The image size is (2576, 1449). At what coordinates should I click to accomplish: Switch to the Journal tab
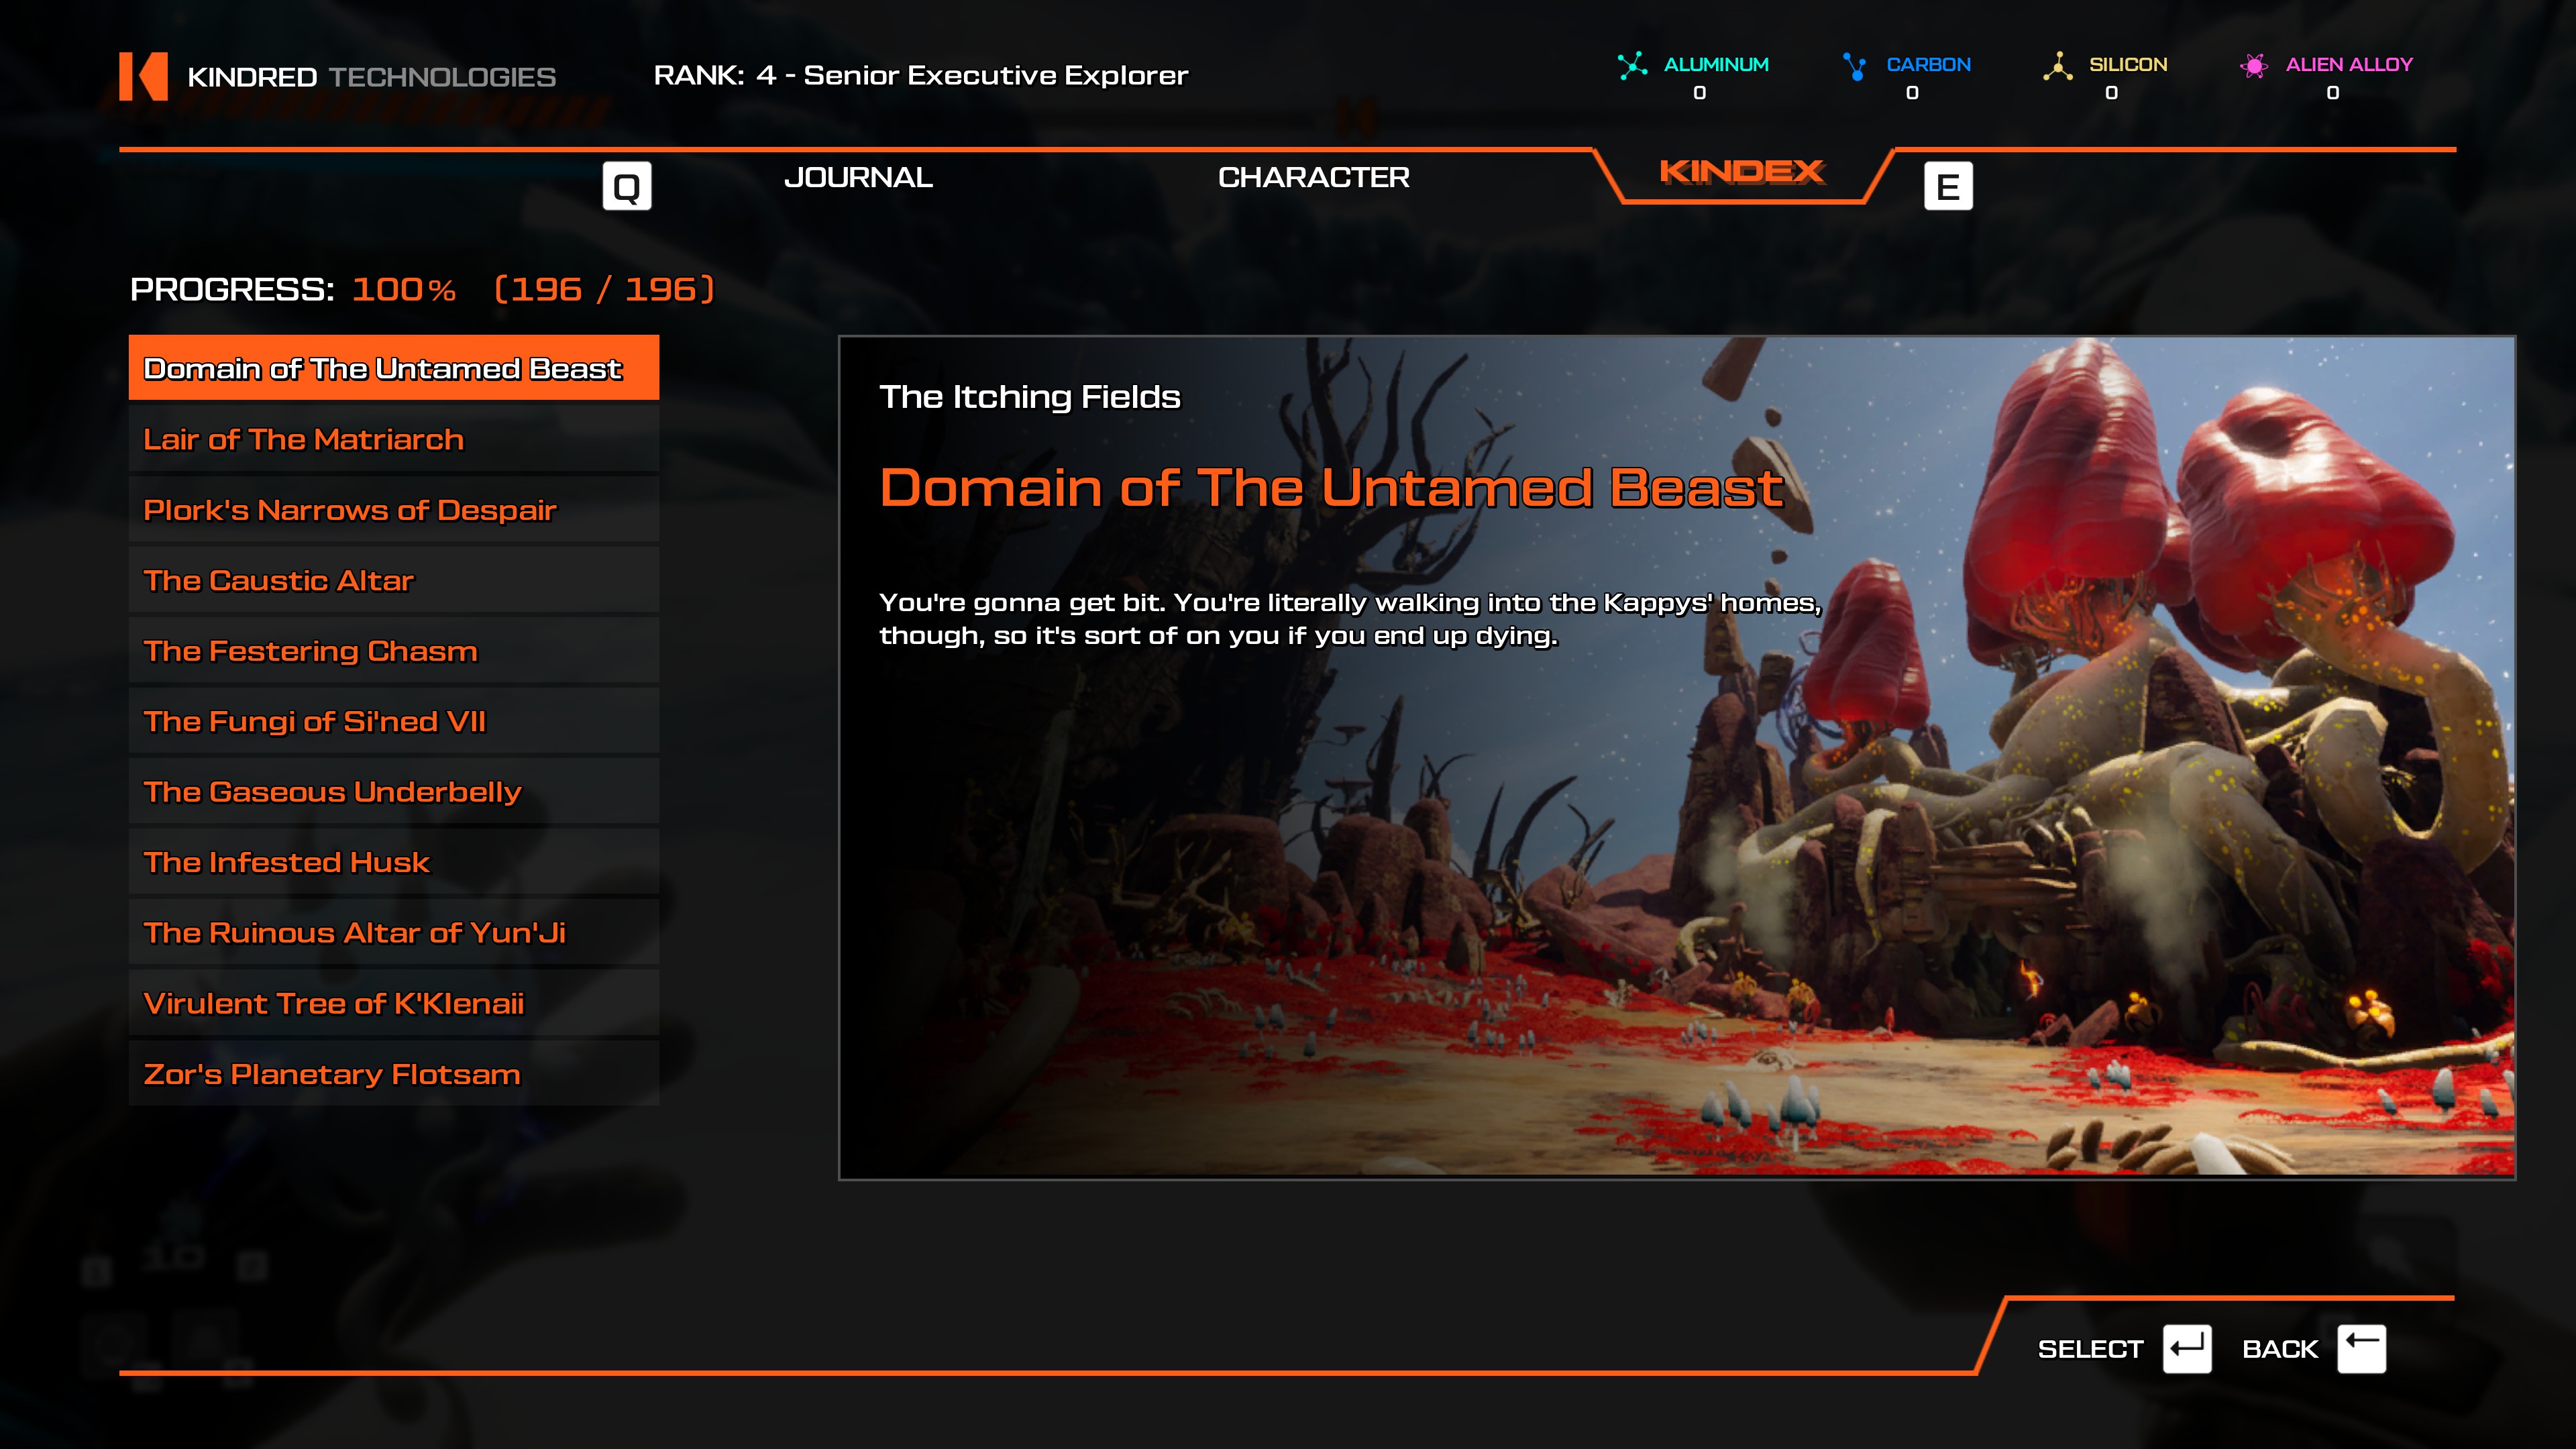tap(858, 178)
